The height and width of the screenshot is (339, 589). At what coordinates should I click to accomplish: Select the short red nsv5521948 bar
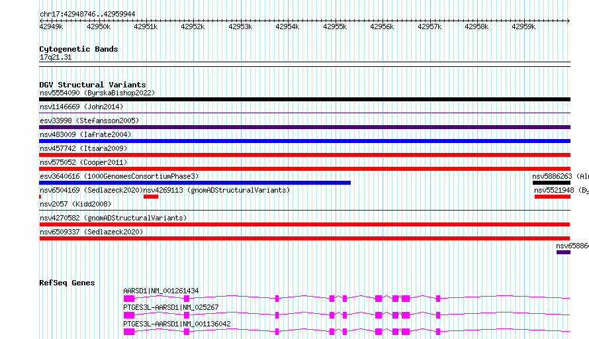[x=553, y=197]
